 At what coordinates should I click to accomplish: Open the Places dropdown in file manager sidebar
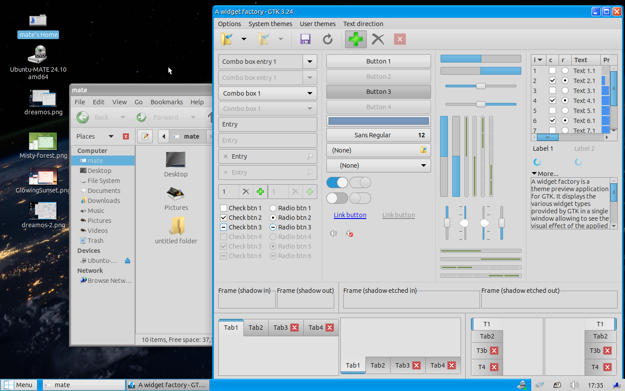111,136
